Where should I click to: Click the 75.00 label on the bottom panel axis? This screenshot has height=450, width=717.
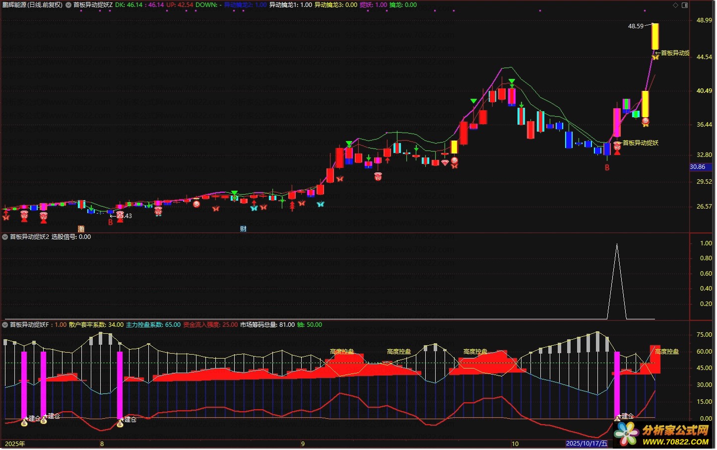[704, 335]
